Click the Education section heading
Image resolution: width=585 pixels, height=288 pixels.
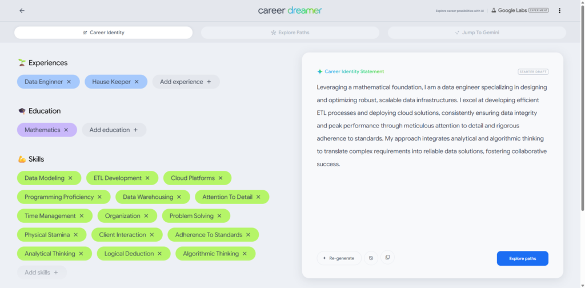(45, 111)
